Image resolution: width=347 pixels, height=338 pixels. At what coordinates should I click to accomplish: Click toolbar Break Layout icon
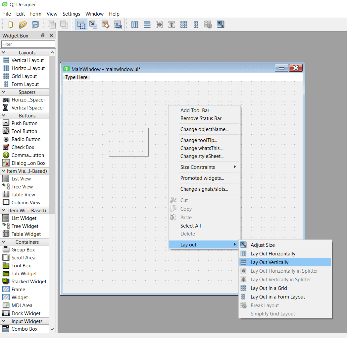(x=208, y=25)
